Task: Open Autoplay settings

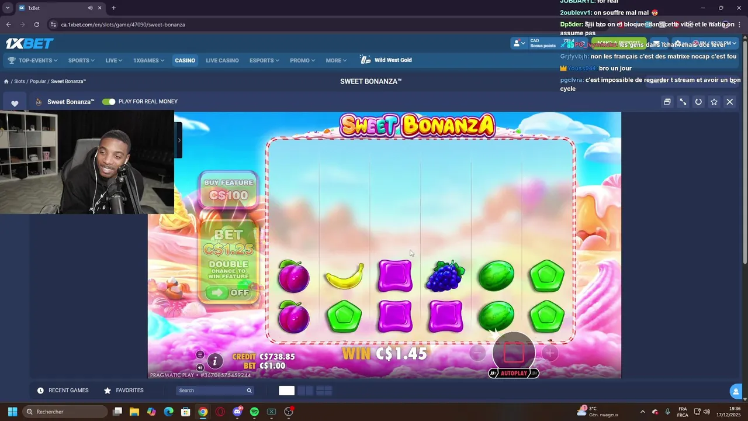Action: [x=514, y=373]
